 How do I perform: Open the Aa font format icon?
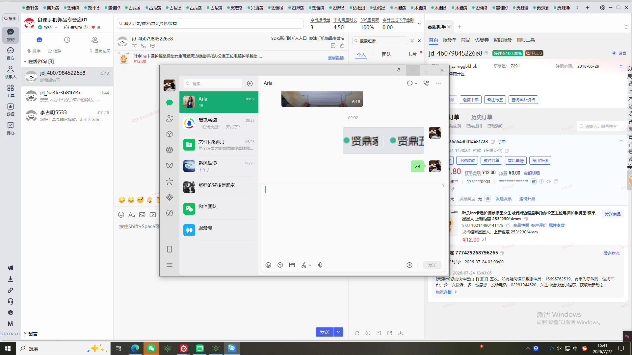tap(132, 215)
